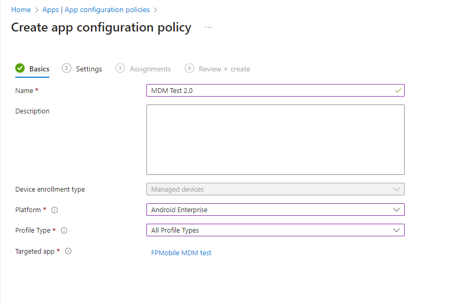The height and width of the screenshot is (303, 465).
Task: Open the Assignments tab
Action: tap(150, 69)
